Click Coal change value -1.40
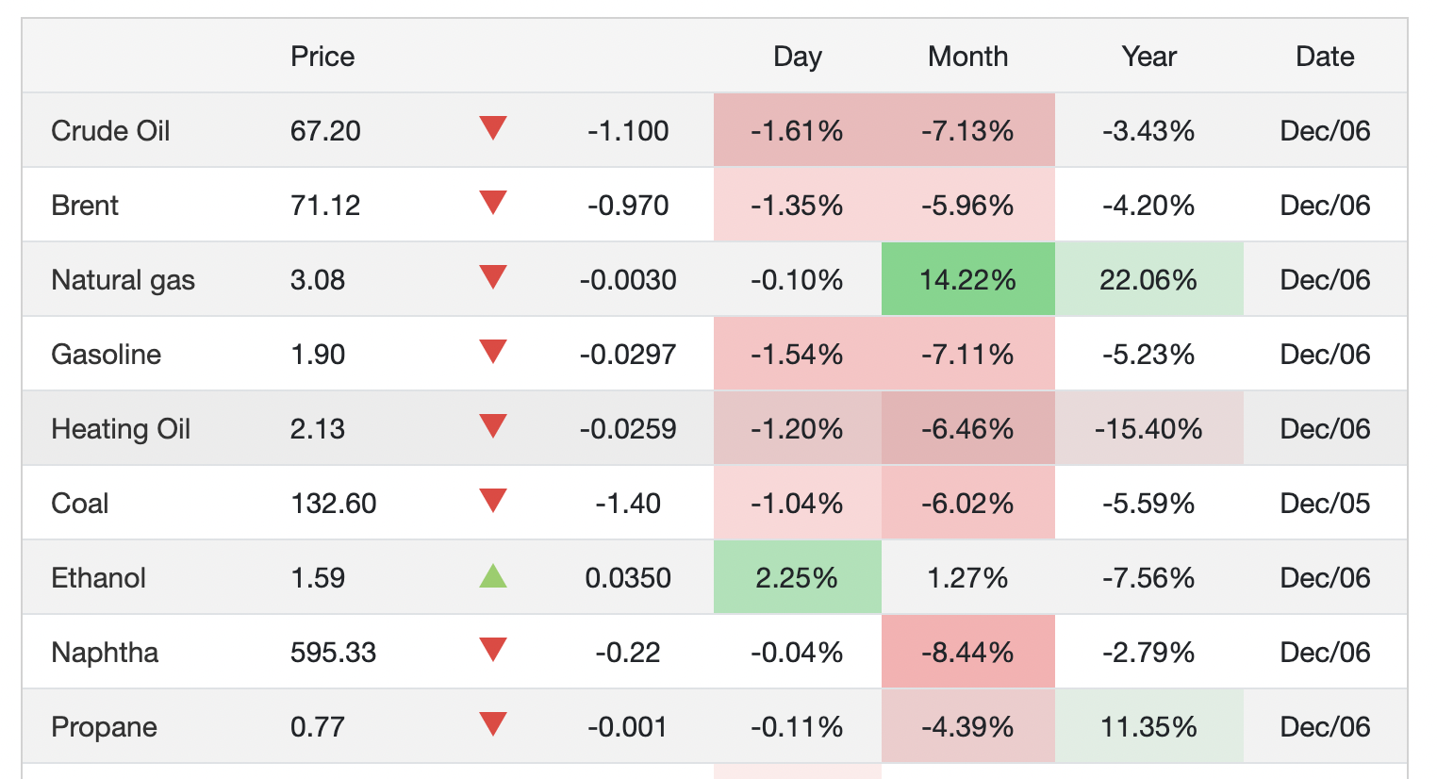1437x779 pixels. coord(628,504)
